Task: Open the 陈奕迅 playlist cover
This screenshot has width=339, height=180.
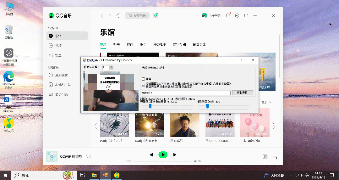Action: coord(185,125)
